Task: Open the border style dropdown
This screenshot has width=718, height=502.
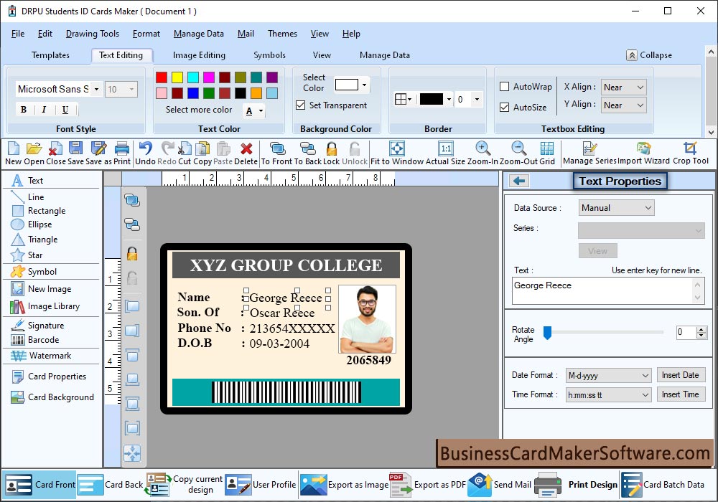Action: [403, 99]
